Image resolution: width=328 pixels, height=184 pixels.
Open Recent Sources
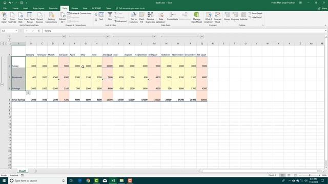click(x=39, y=18)
